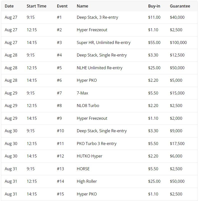
Task: Click the $17,500 guarantee amount
Action: tap(177, 143)
